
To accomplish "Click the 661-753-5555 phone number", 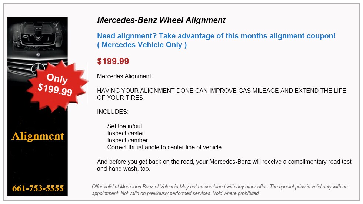I will coord(38,188).
